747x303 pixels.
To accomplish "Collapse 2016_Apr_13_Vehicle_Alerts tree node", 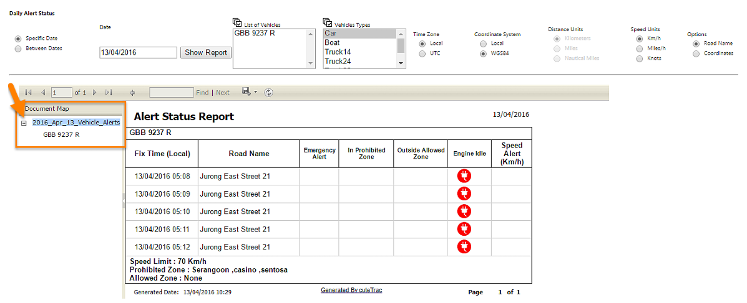I will pos(24,123).
